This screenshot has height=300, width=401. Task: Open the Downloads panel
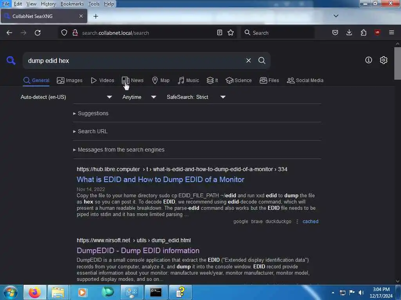(349, 33)
